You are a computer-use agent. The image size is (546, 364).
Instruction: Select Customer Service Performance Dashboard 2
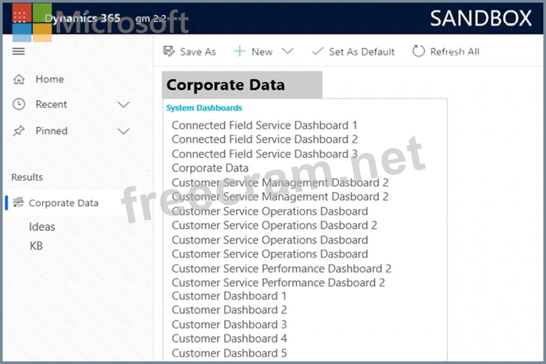coord(282,268)
